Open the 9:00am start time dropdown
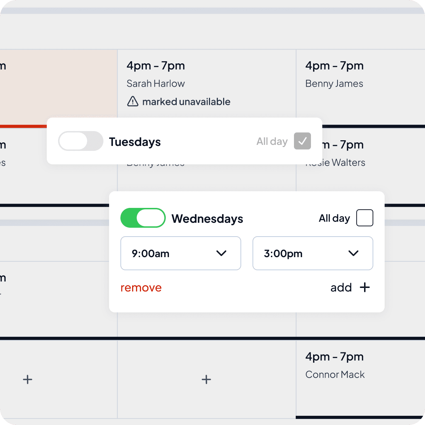This screenshot has width=425, height=425. click(181, 253)
